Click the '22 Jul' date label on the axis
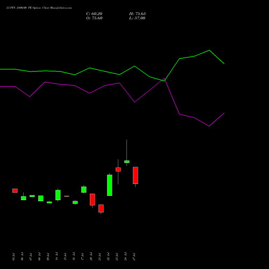The image size is (269, 269). pos(108,257)
